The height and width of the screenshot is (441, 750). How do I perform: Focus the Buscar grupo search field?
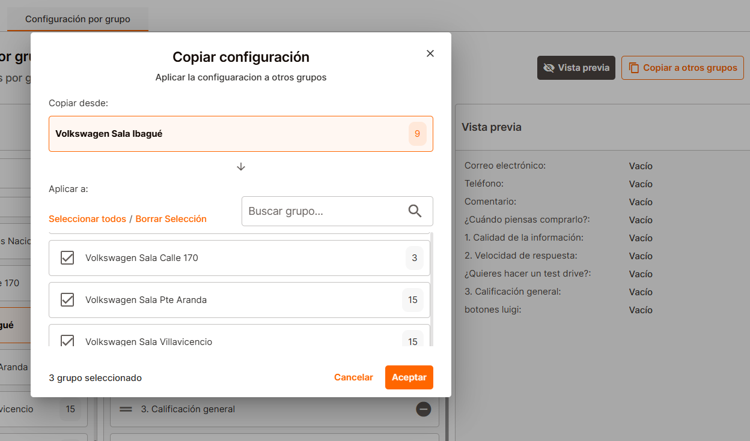click(x=325, y=211)
